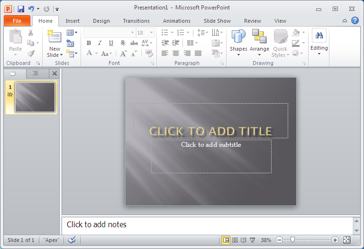The image size is (364, 249).
Task: Switch to the Transitions tab
Action: click(x=136, y=21)
